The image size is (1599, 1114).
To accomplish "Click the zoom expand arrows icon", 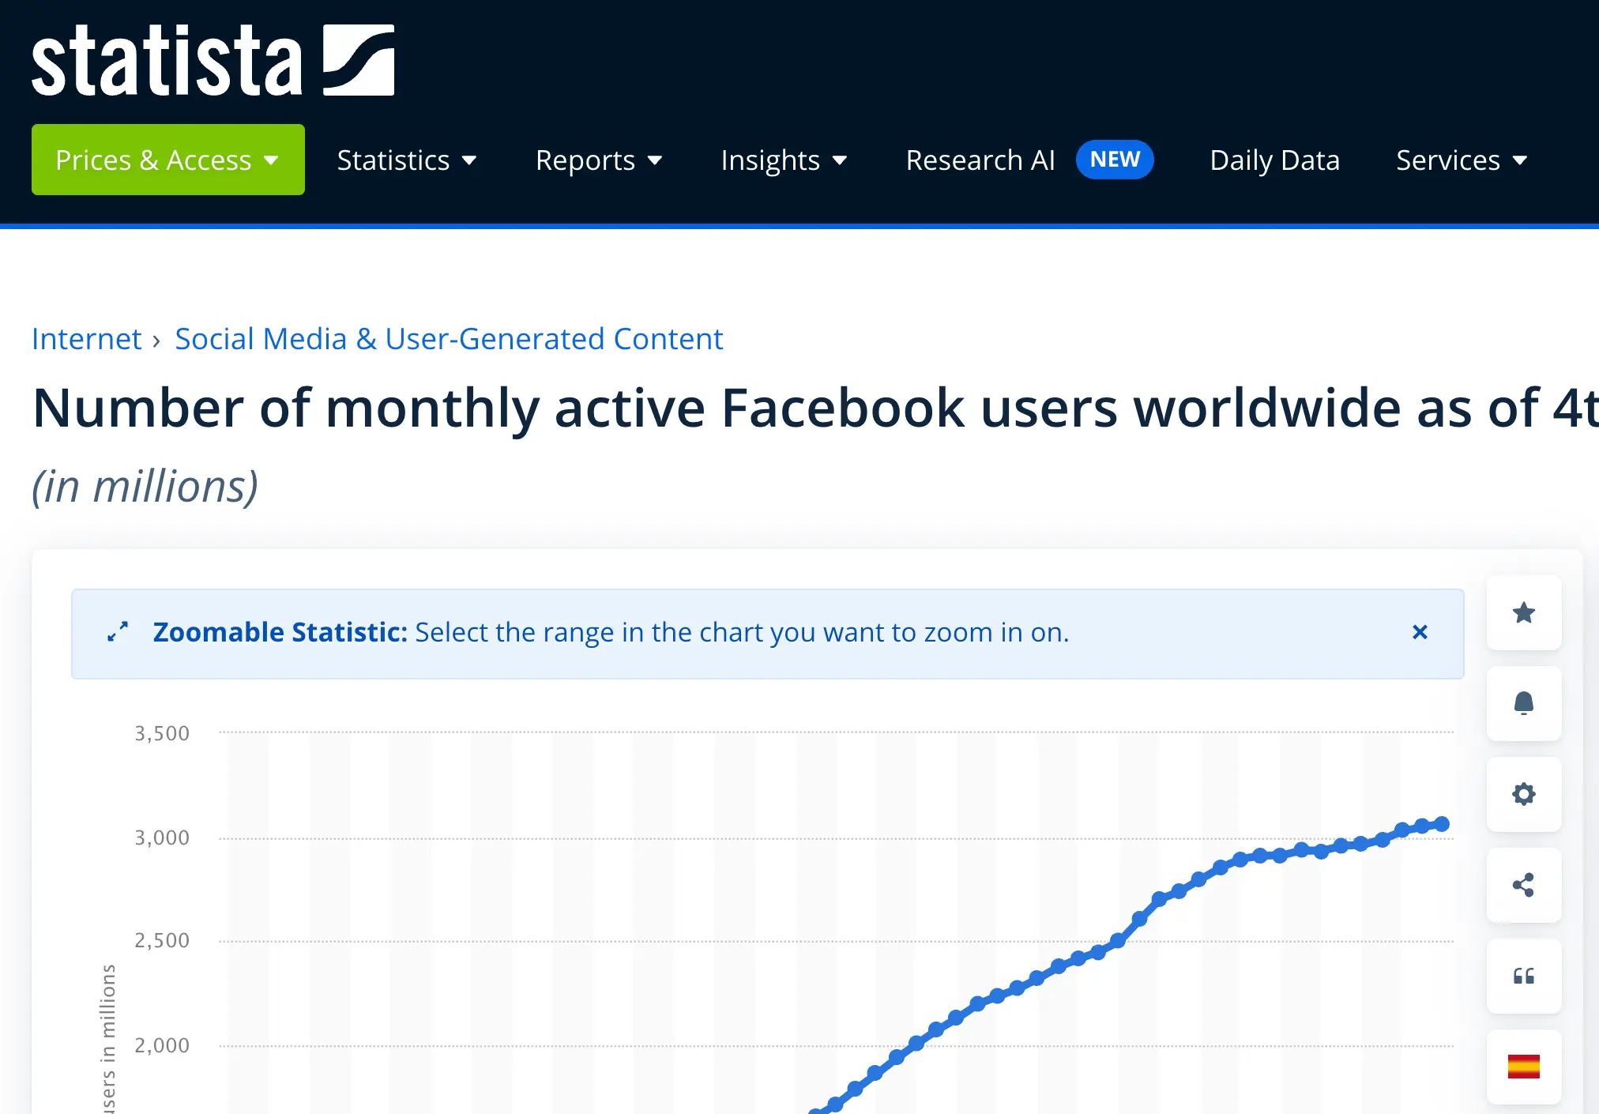I will pyautogui.click(x=118, y=632).
